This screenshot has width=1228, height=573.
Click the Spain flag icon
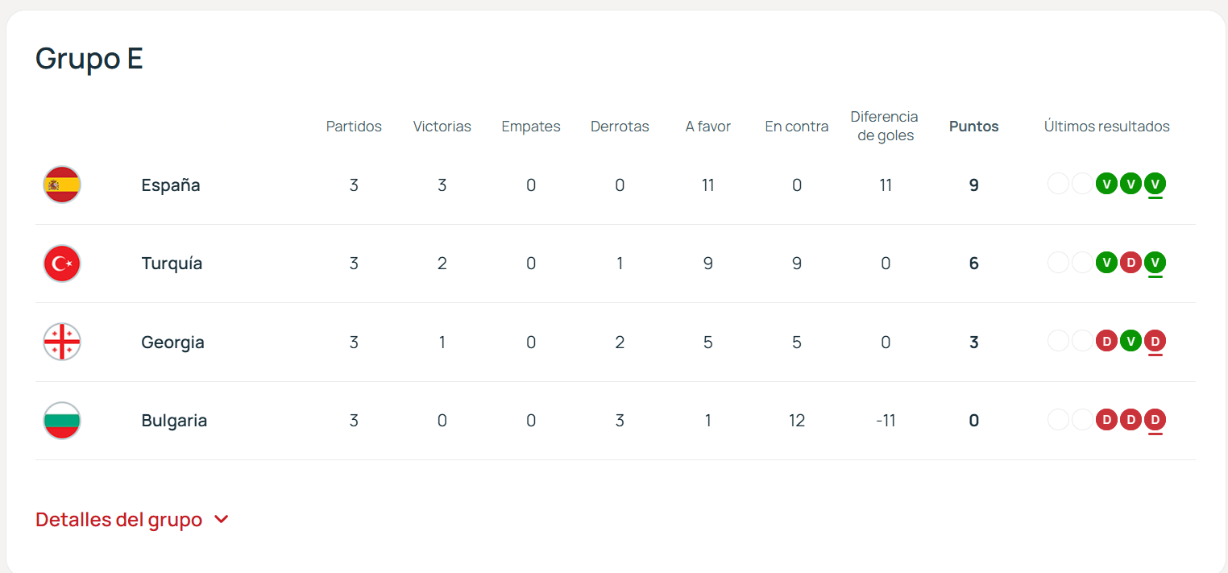point(62,185)
